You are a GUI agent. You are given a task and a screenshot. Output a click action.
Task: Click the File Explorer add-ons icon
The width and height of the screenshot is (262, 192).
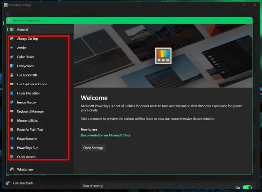(x=12, y=84)
